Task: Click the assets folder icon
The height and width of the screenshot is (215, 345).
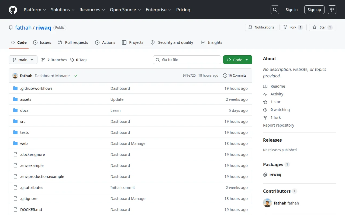Action: 15,99
